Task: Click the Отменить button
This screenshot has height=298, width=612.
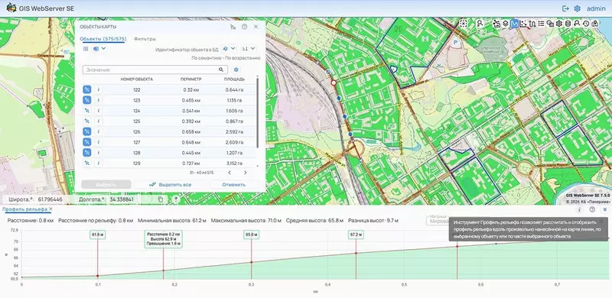Action: click(234, 184)
